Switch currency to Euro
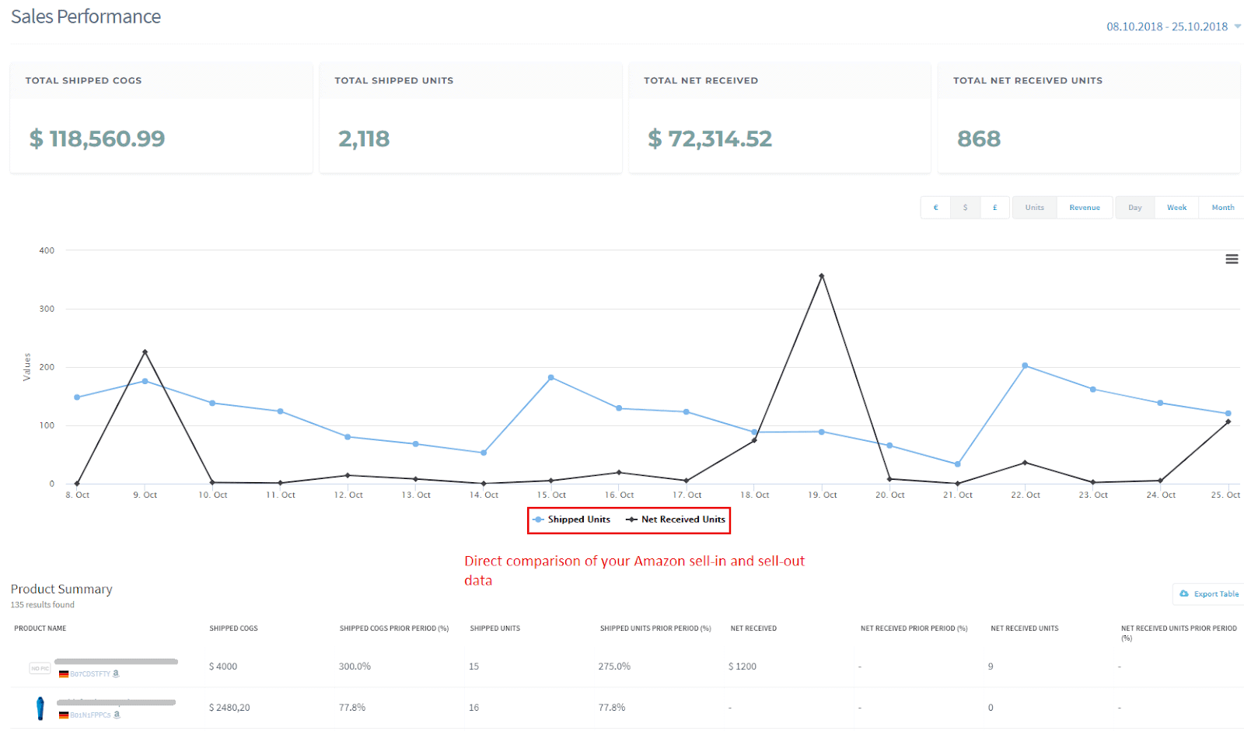Image resolution: width=1244 pixels, height=731 pixels. (935, 208)
